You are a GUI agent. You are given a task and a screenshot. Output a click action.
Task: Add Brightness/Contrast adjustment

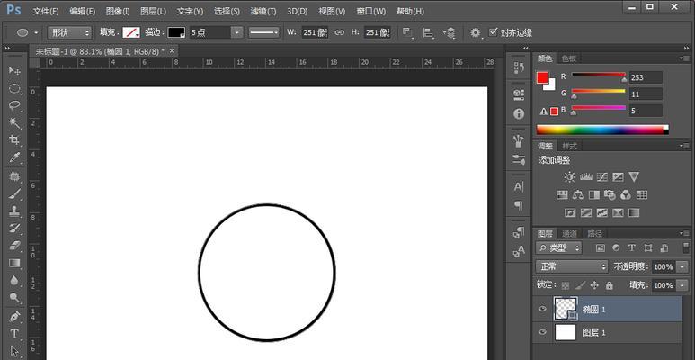[569, 177]
